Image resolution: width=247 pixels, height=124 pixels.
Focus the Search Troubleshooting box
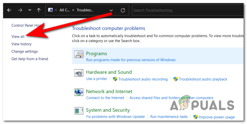pos(187,10)
